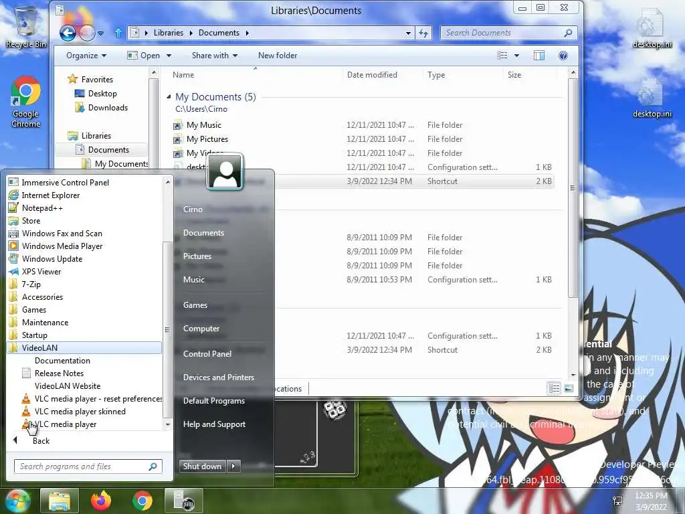Viewport: 685px width, 514px height.
Task: Open Control Panel from Start menu
Action: 207,353
